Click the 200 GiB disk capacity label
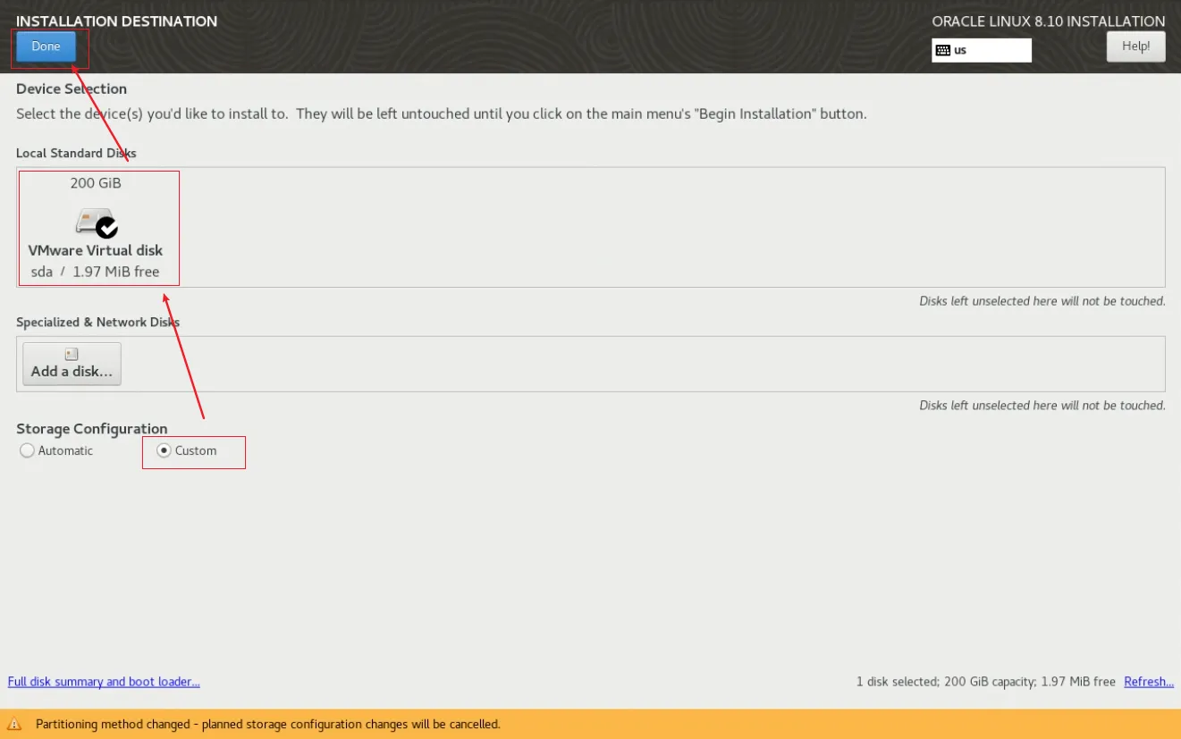Screen dimensions: 1181x739 click(x=96, y=183)
